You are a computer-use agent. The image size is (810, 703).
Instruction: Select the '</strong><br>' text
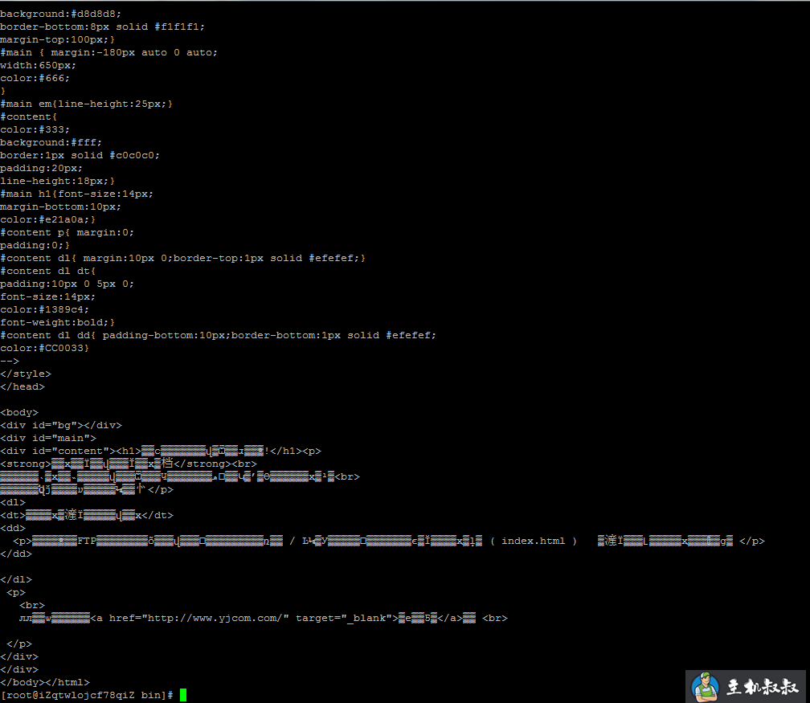tap(215, 464)
